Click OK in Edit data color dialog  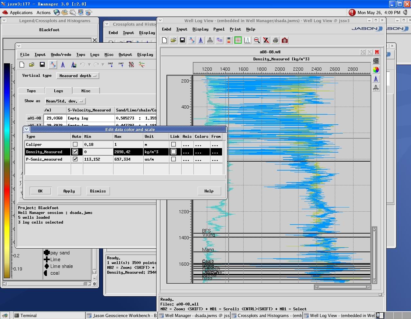click(40, 191)
